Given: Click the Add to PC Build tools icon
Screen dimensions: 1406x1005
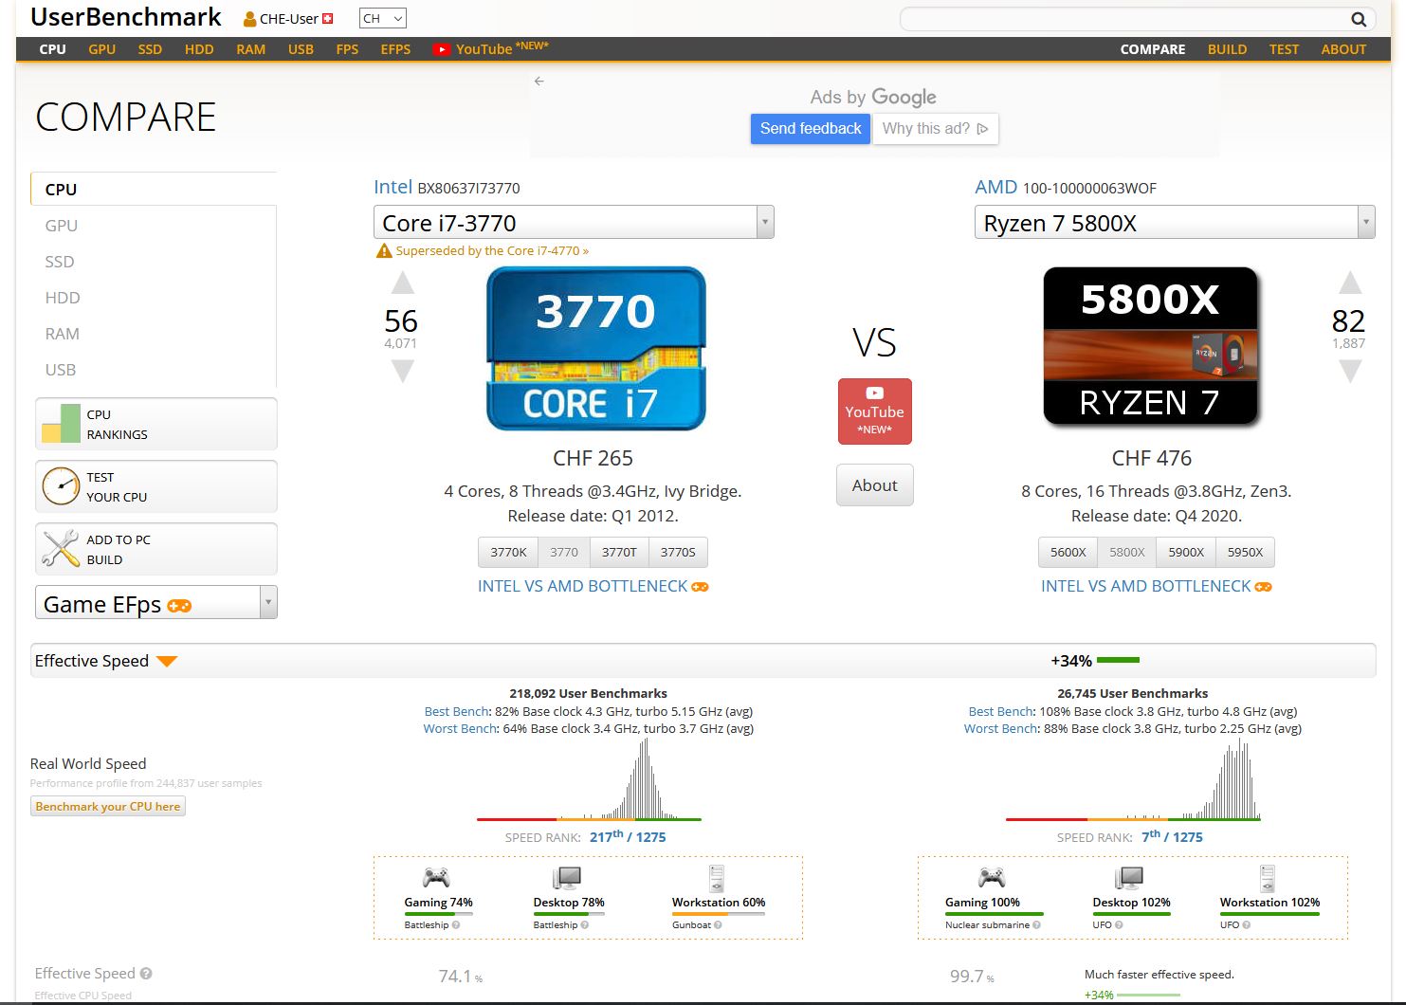Looking at the screenshot, I should (x=61, y=549).
